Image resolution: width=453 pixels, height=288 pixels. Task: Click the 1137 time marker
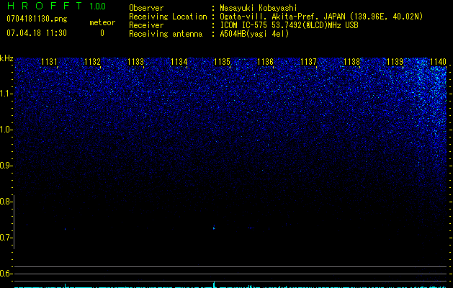[308, 61]
